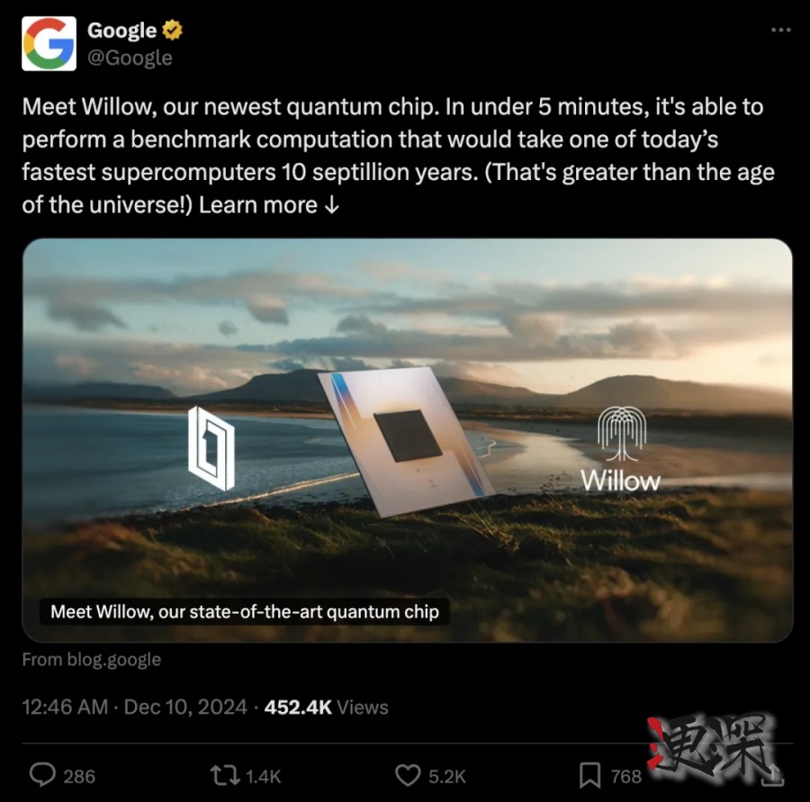Click the share upload icon
The width and height of the screenshot is (810, 802).
[773, 775]
